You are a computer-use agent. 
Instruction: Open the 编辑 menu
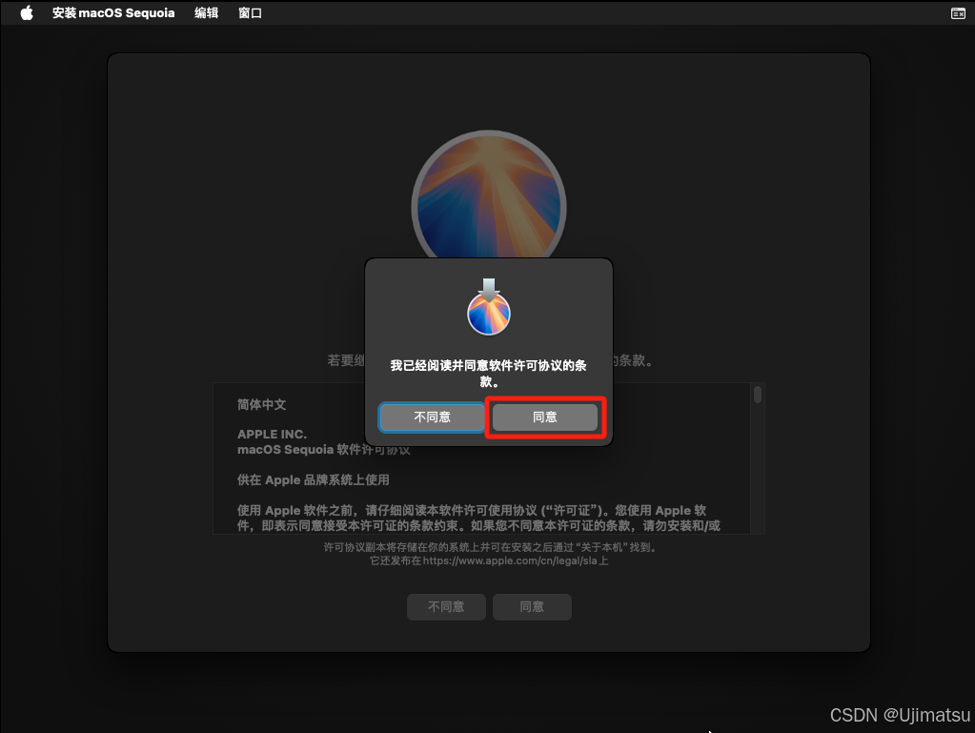coord(207,13)
